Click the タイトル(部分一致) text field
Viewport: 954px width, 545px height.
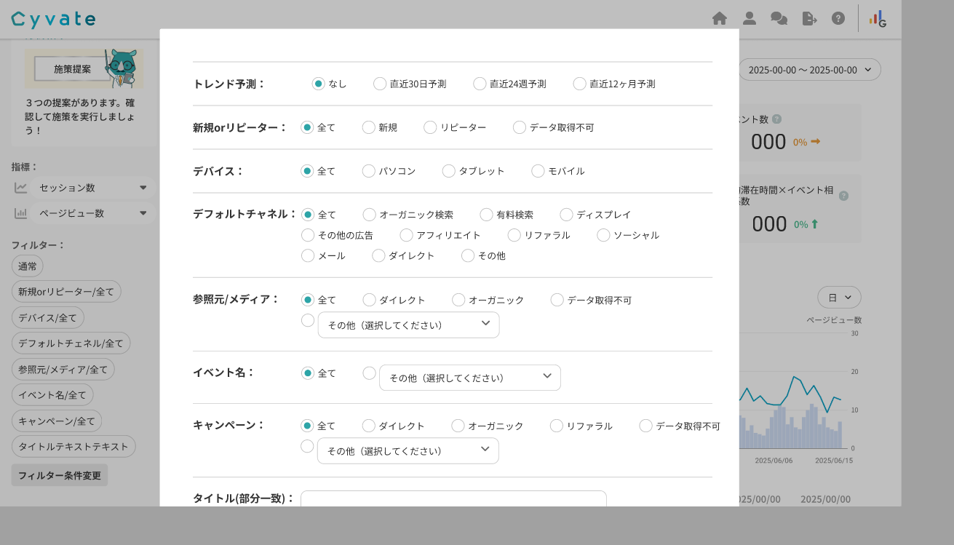pos(453,498)
